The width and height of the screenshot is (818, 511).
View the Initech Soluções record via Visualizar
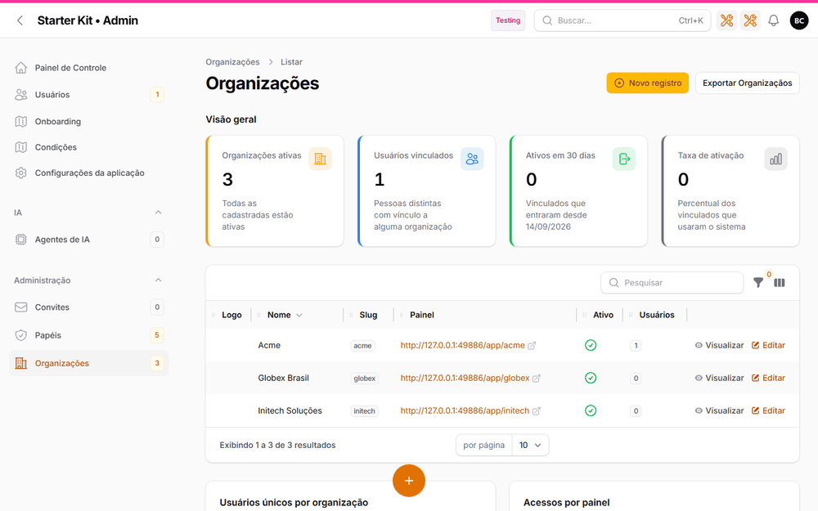pyautogui.click(x=719, y=411)
